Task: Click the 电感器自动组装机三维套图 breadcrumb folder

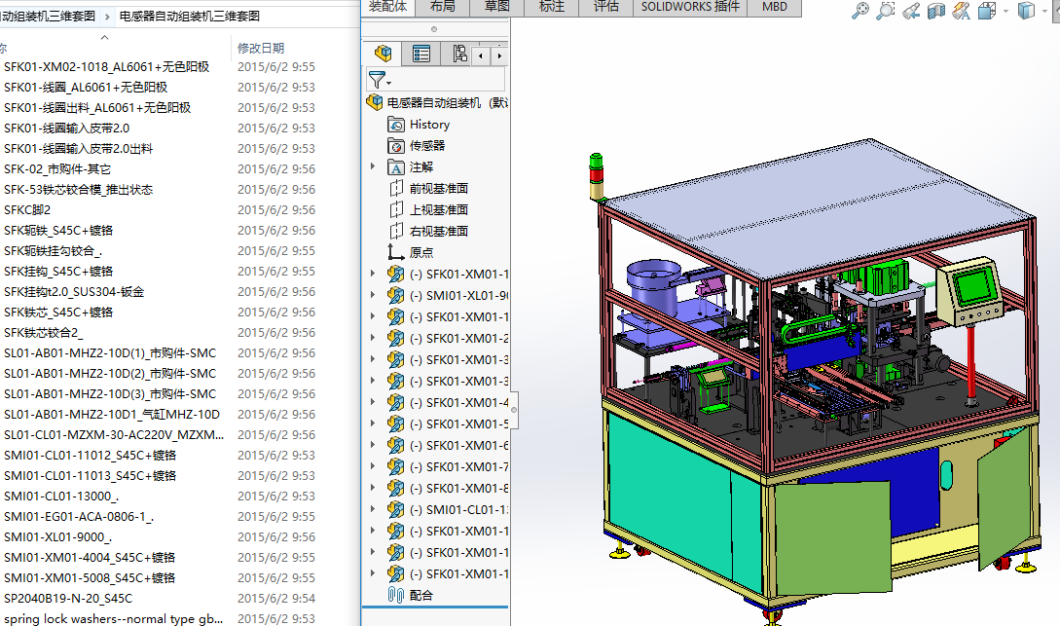Action: point(189,17)
